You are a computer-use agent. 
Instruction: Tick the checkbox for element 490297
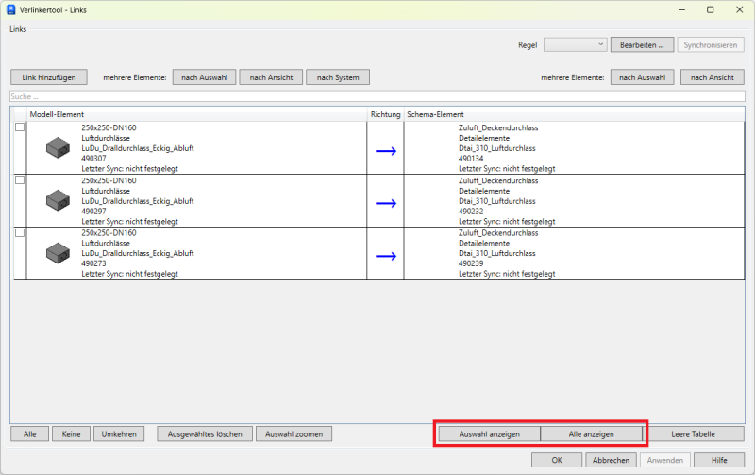(20, 179)
